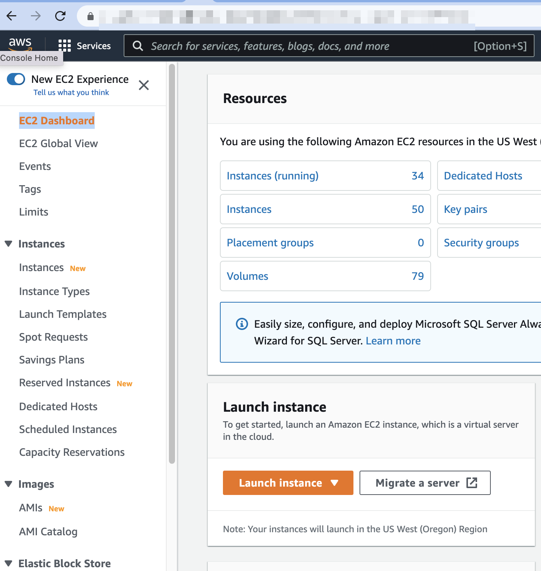Click the AWS logo icon
Viewport: 541px width, 571px height.
pos(20,44)
